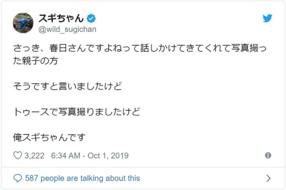Image resolution: width=286 pixels, height=190 pixels.
Task: Click the tweet line starting with さっき
Action: point(140,48)
